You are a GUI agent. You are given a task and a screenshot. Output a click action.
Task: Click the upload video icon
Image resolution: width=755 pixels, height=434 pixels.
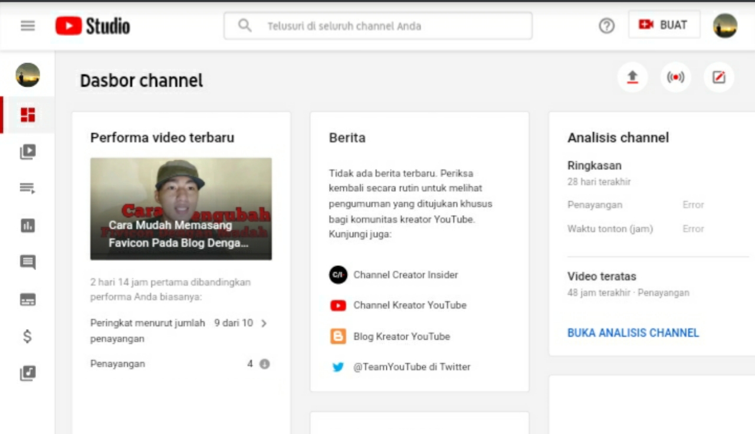point(632,77)
